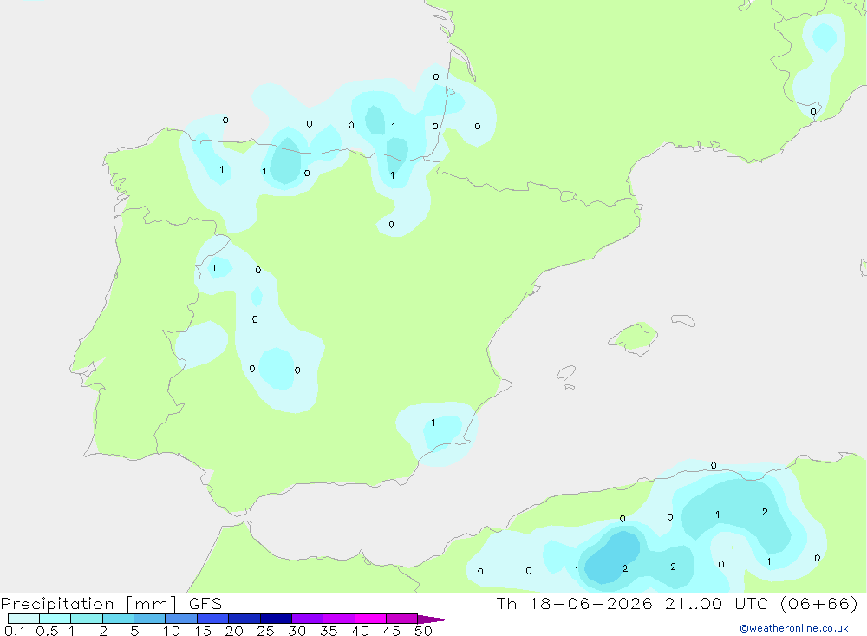Viewport: 867px width, 636px height.
Task: Click the "50" legend scale label
Action: [x=423, y=631]
